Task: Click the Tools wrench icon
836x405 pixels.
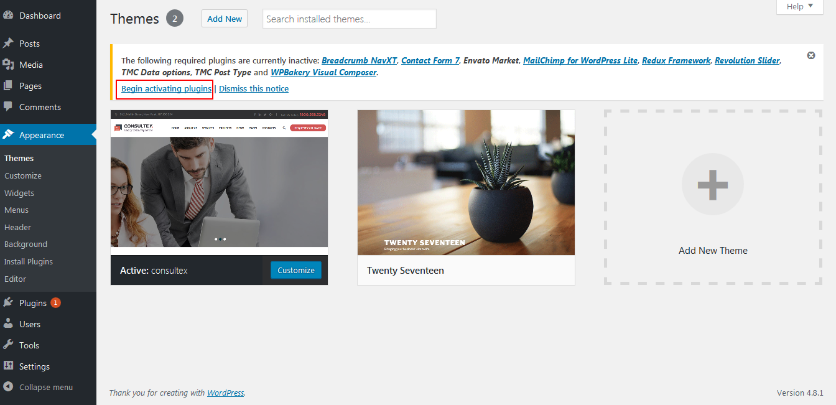Action: [9, 345]
